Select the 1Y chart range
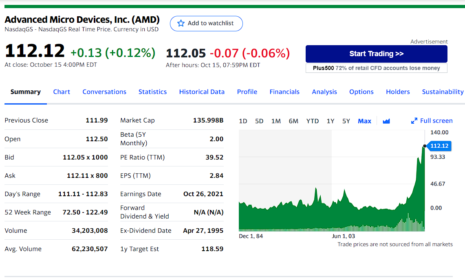465x280 pixels. tap(331, 121)
